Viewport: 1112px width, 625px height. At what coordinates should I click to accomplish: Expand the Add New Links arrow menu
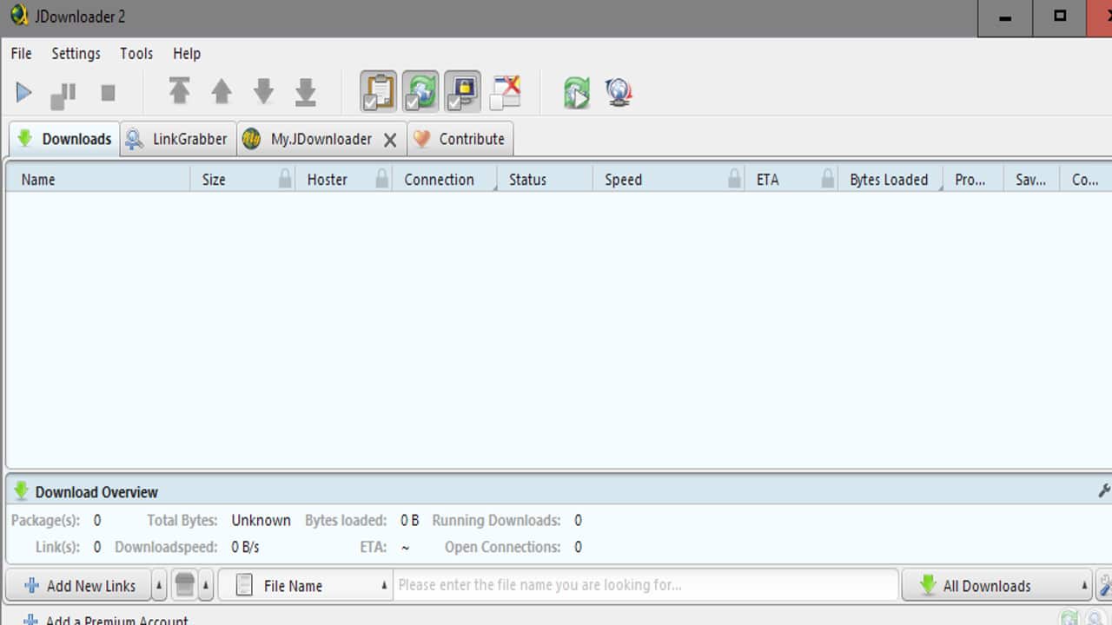pyautogui.click(x=159, y=586)
